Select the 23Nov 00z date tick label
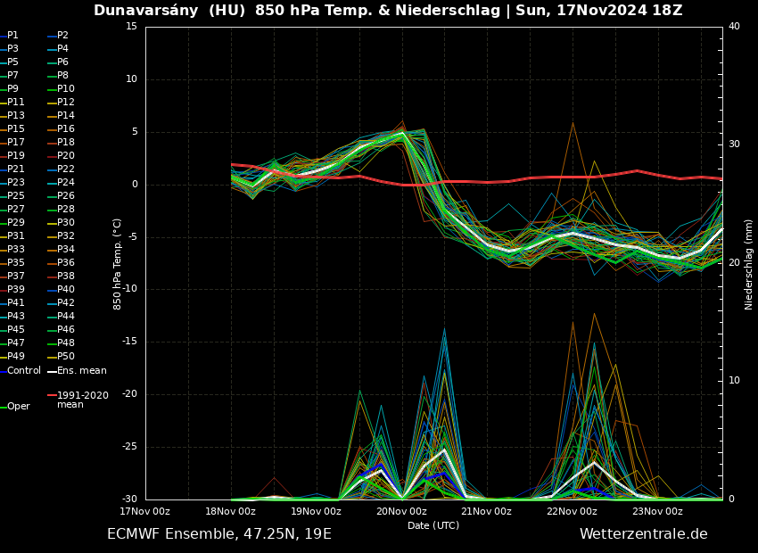758x553 pixels. coord(657,511)
